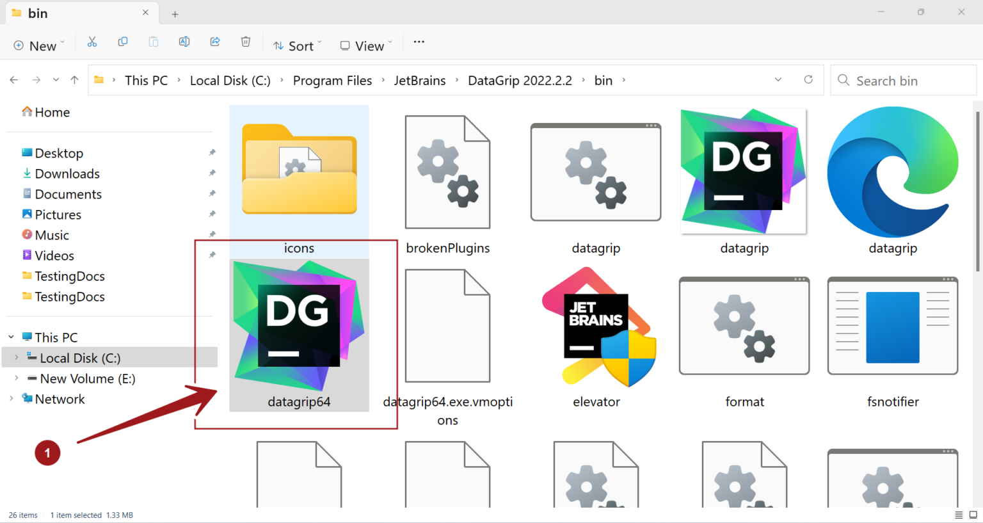Click the Cut icon on the toolbar
Image resolution: width=983 pixels, height=523 pixels.
pos(92,41)
